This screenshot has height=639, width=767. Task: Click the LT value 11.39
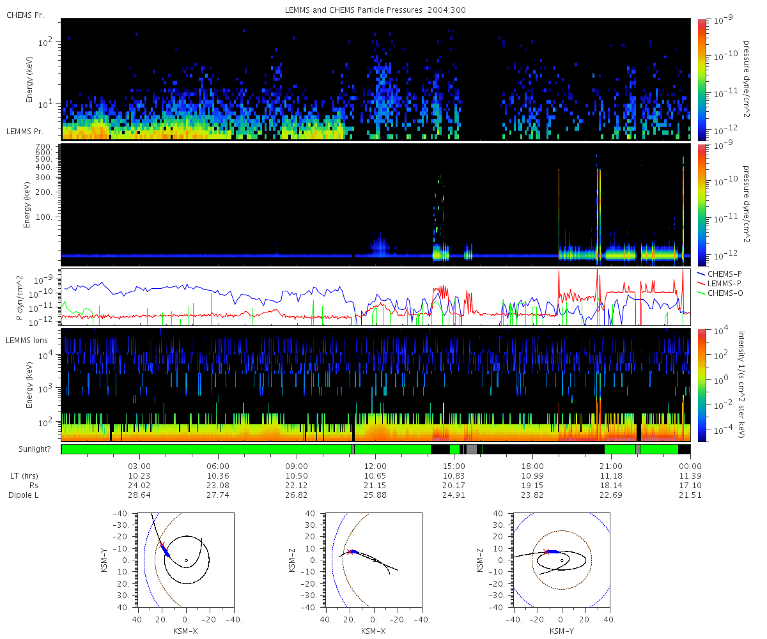point(690,476)
